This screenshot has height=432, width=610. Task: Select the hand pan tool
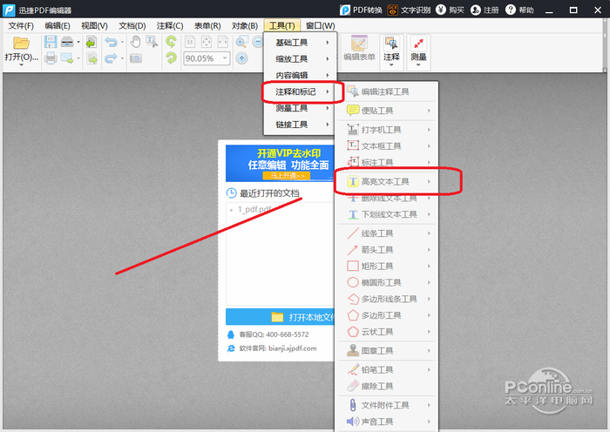[x=135, y=42]
